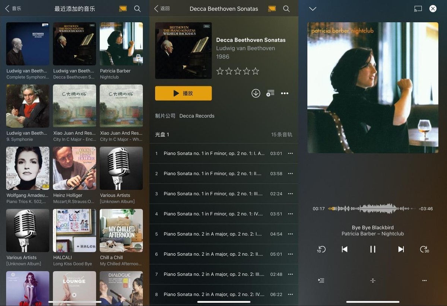The image size is (447, 306).
Task: Tap the album cover in Decca Beethoven Sonatas detail panel
Action: 183,51
